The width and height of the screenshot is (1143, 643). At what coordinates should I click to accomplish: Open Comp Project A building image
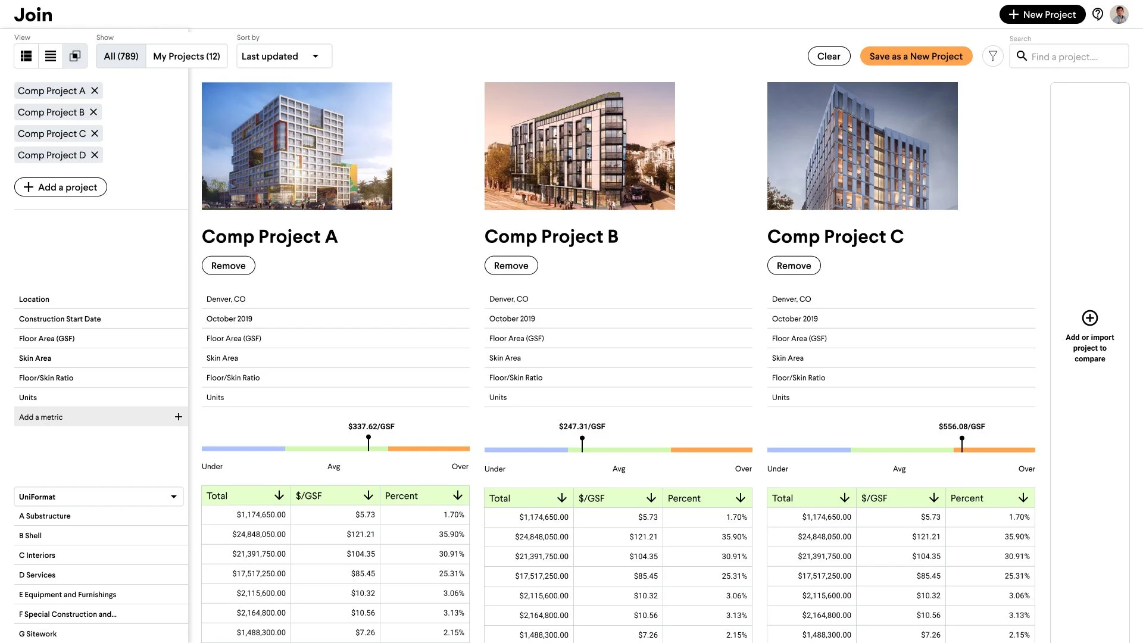(297, 146)
